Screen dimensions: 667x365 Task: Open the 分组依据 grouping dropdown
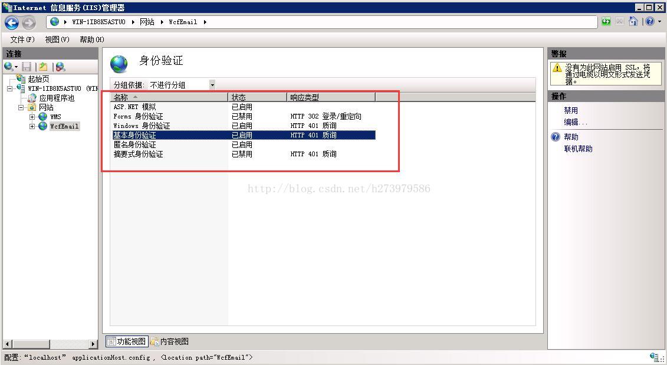pyautogui.click(x=212, y=84)
